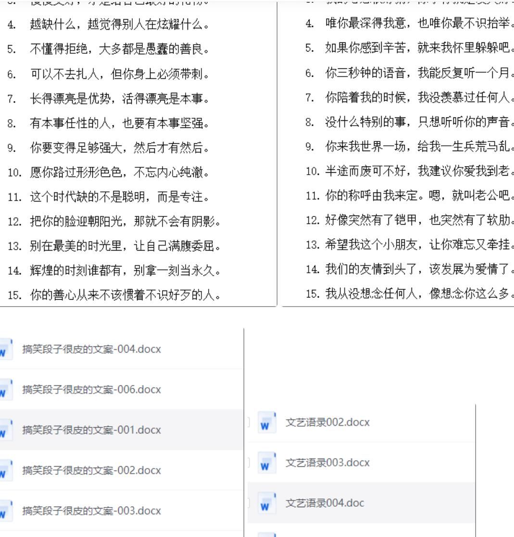This screenshot has width=514, height=537.
Task: Click line 你的称呼由我来定。嗯,就叫老公吧
Action: (x=420, y=195)
